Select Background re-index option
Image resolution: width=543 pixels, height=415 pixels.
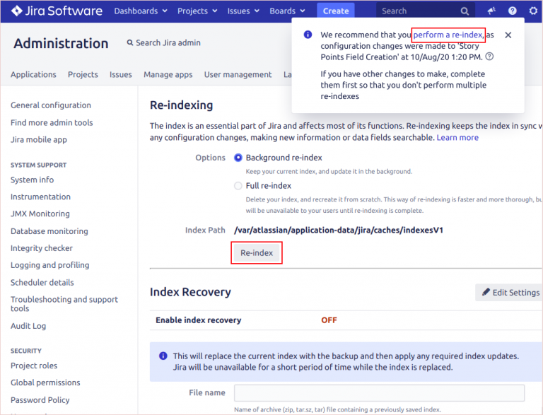coord(238,158)
